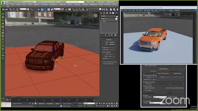
Task: Open the Mirror tool
Action: [x=104, y=10]
